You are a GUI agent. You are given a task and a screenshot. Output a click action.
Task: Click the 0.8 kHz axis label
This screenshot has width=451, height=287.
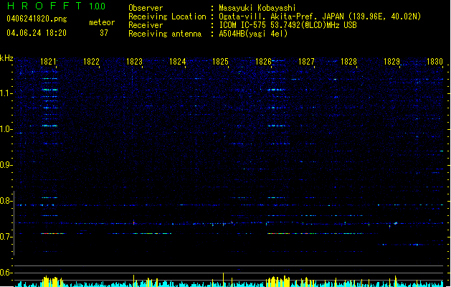click(x=6, y=201)
